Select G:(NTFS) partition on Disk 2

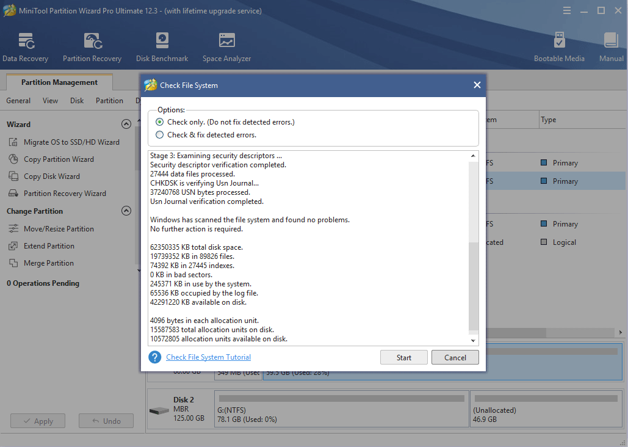point(342,409)
